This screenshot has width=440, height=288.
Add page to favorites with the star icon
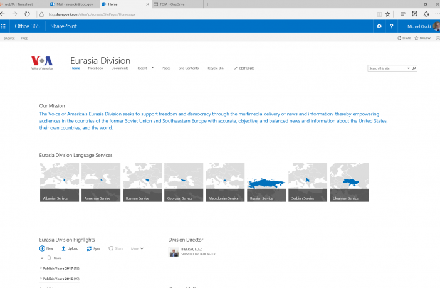pos(387,14)
